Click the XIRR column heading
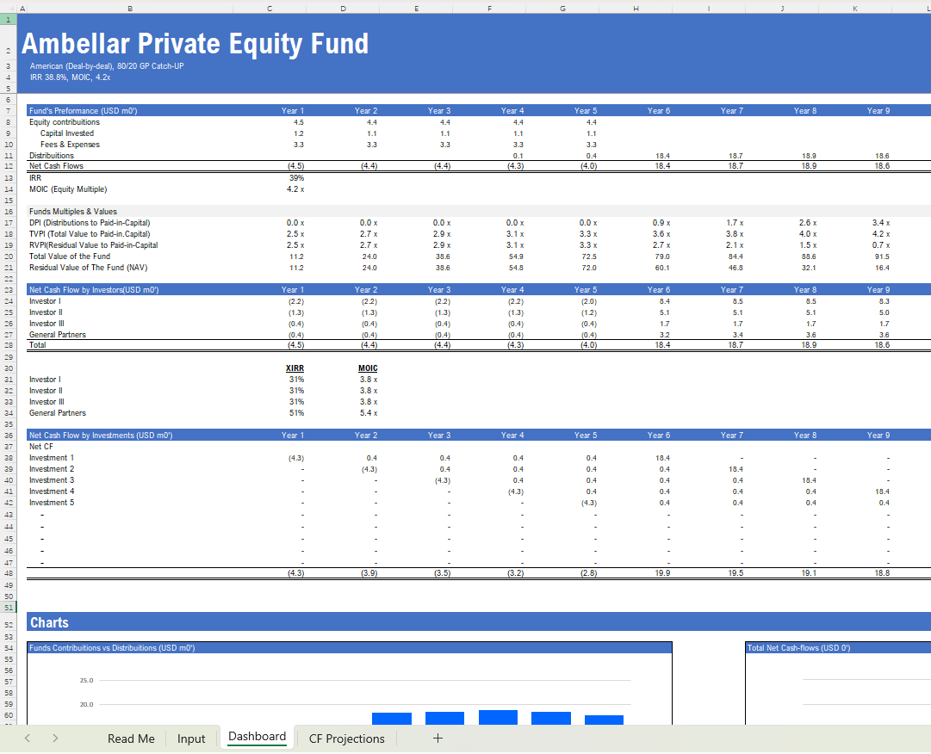Viewport: 931px width, 754px height. (x=295, y=368)
